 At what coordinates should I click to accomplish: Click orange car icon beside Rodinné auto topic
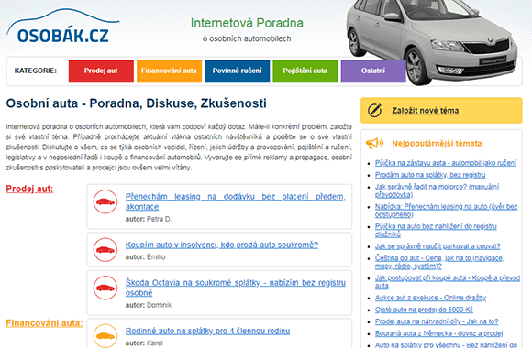(x=105, y=335)
